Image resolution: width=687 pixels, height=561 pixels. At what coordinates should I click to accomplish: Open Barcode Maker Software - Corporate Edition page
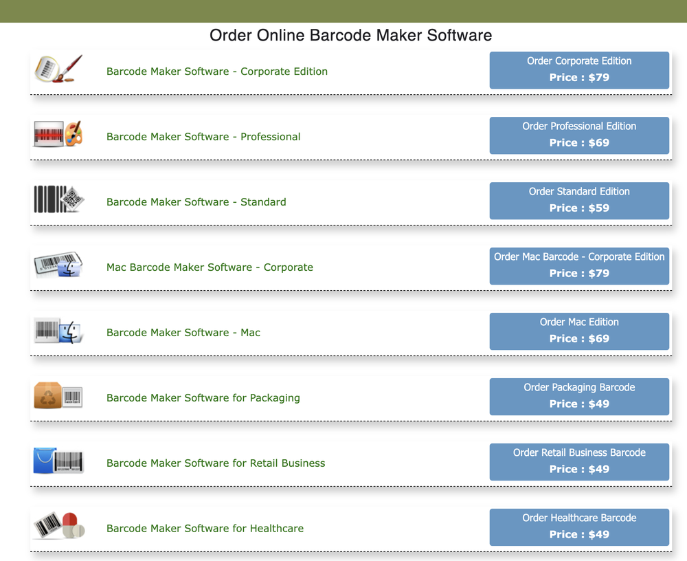pos(216,71)
